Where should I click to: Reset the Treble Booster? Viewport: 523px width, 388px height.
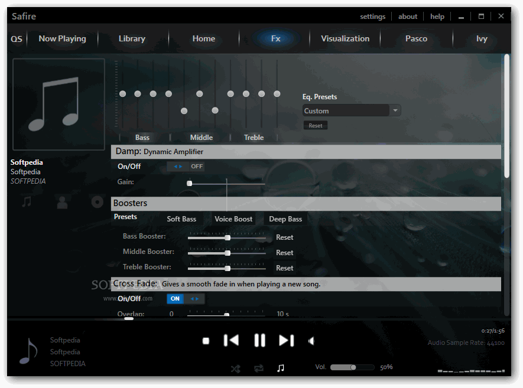[284, 268]
